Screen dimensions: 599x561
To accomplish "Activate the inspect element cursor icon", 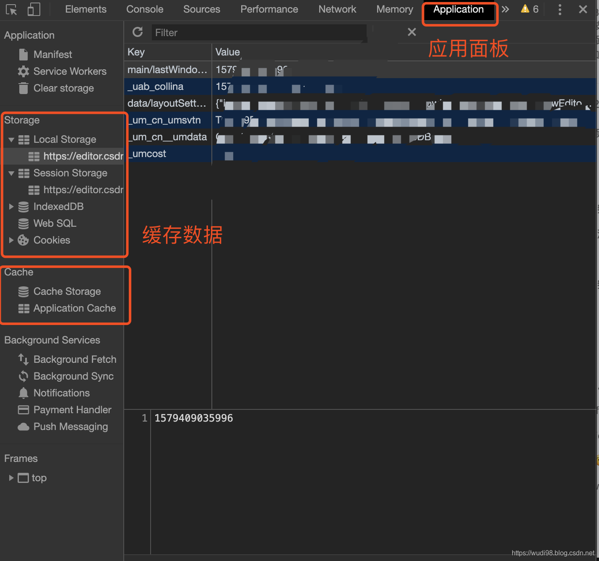I will coord(11,10).
